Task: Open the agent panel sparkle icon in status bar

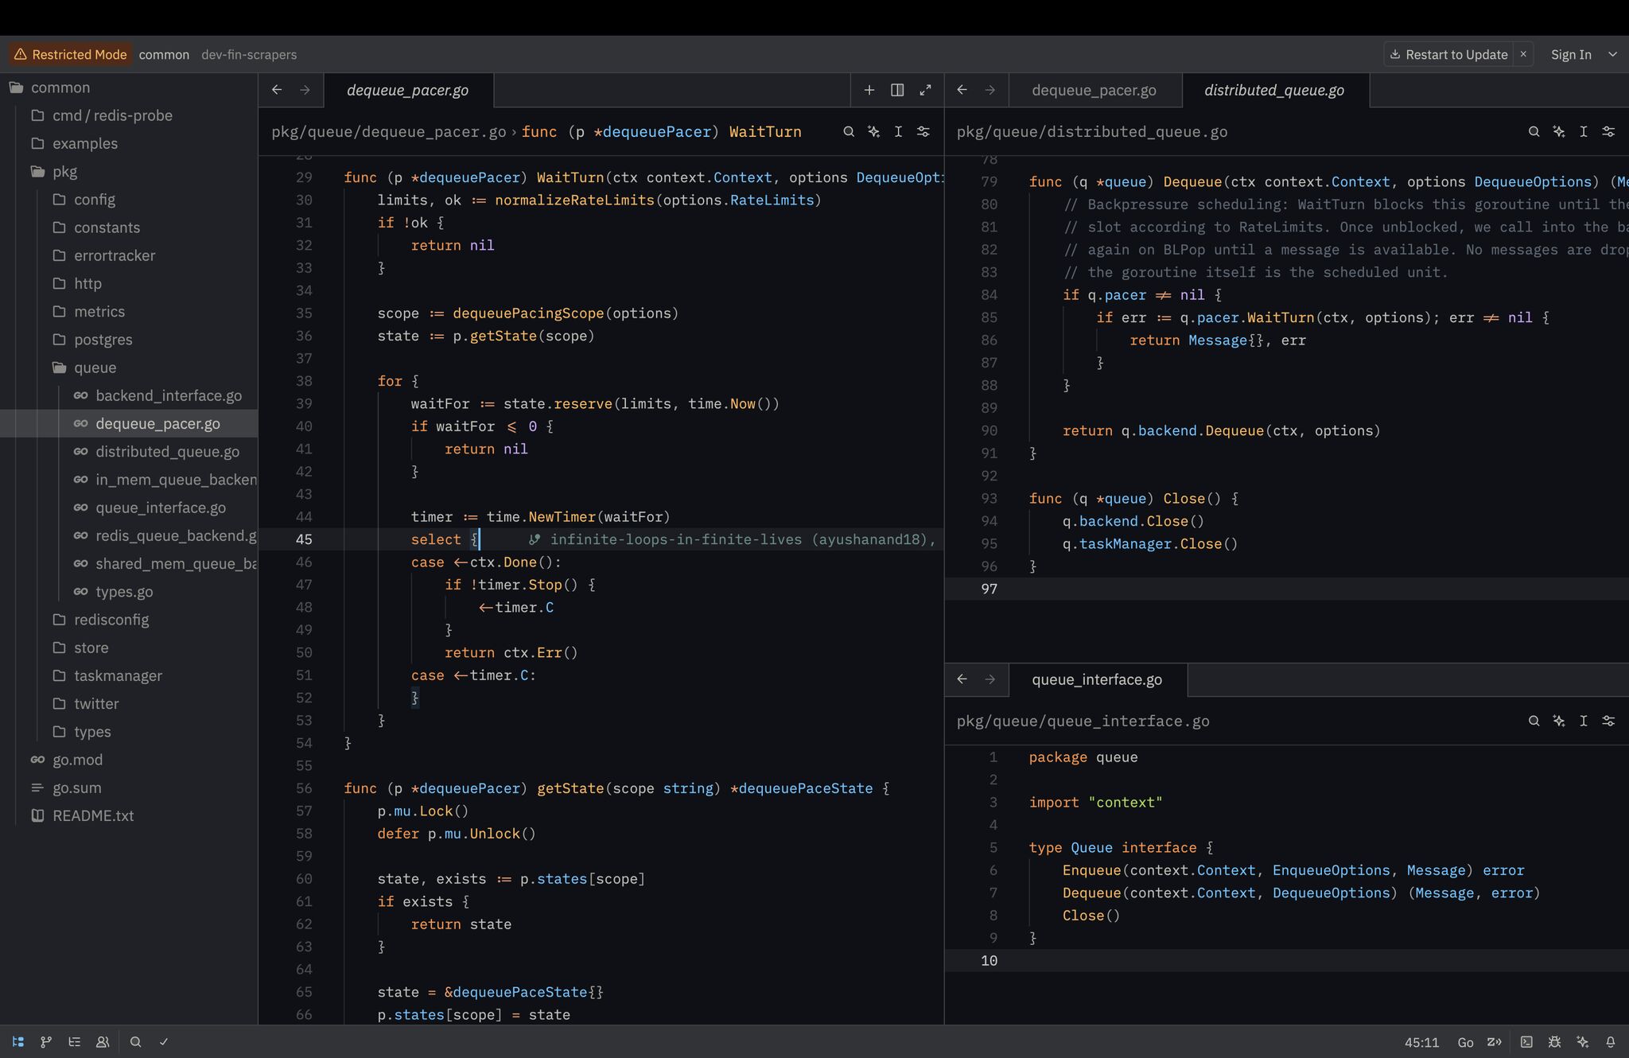Action: (1583, 1042)
